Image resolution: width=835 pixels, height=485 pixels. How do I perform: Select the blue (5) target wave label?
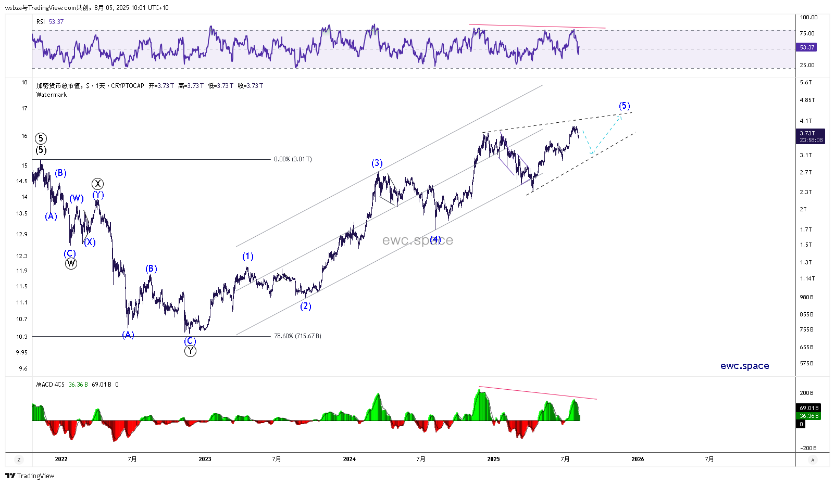624,106
